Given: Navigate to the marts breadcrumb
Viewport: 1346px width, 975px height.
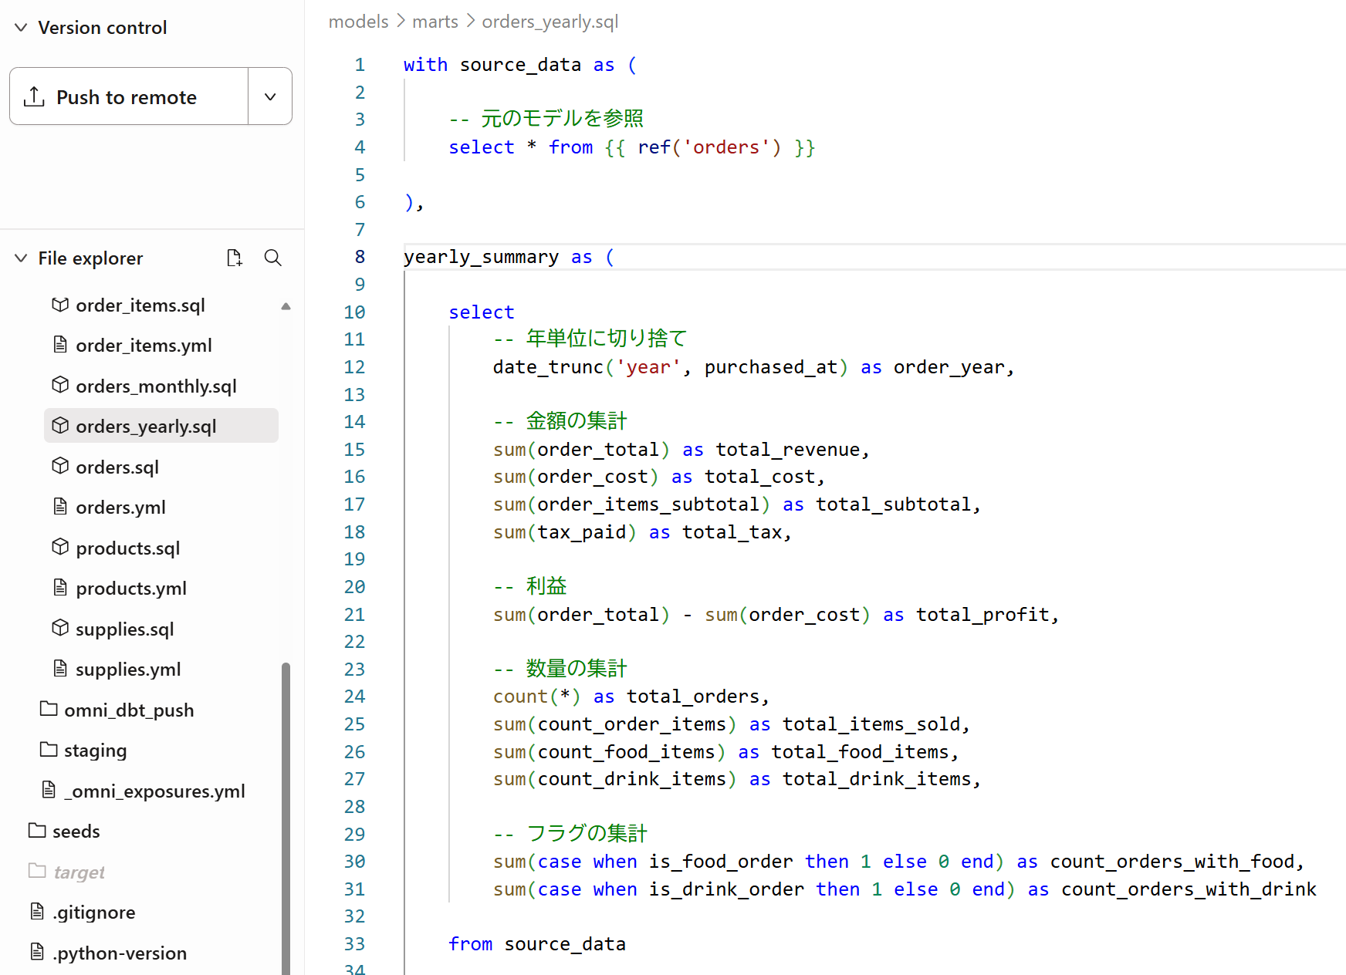Looking at the screenshot, I should pyautogui.click(x=435, y=22).
